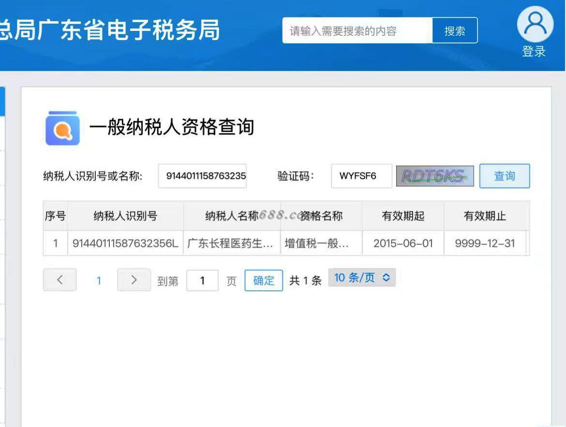
Task: Click the 有效期起 column header
Action: (403, 216)
